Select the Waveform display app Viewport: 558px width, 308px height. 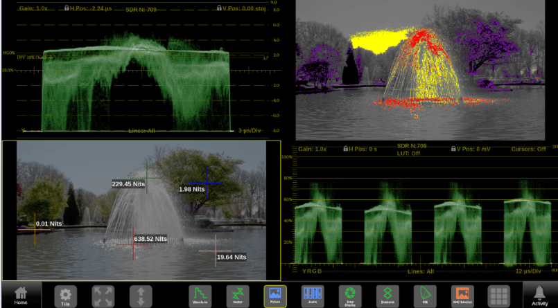click(x=200, y=295)
